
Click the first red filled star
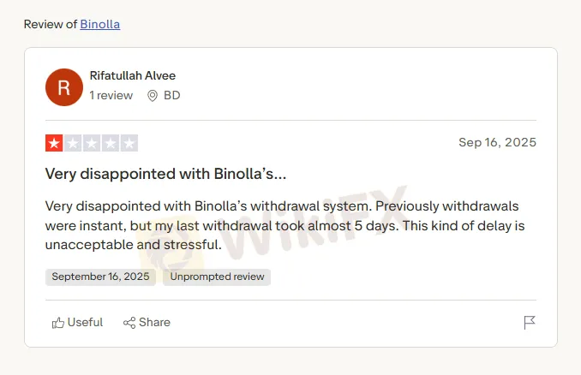(x=54, y=143)
